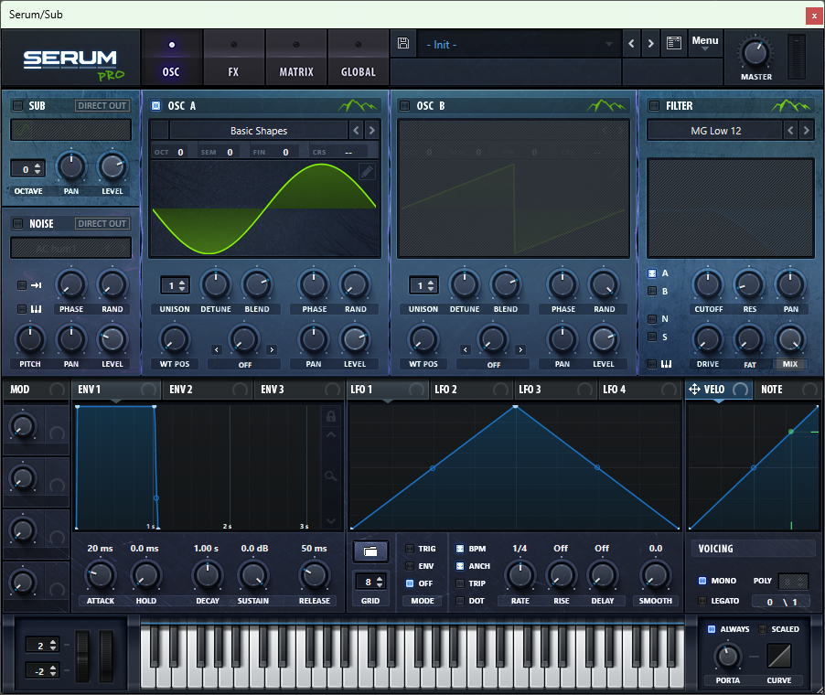825x695 pixels.
Task: Toggle the MONO voicing checkbox
Action: (702, 581)
